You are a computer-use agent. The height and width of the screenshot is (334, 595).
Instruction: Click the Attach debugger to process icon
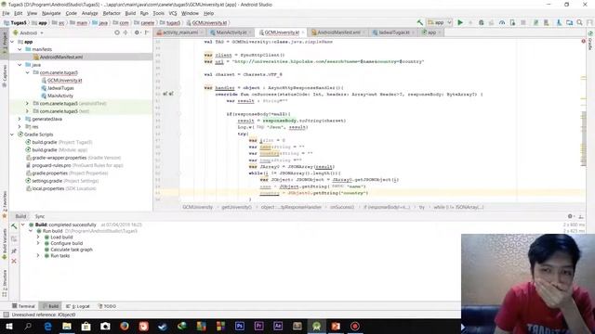[x=512, y=22]
